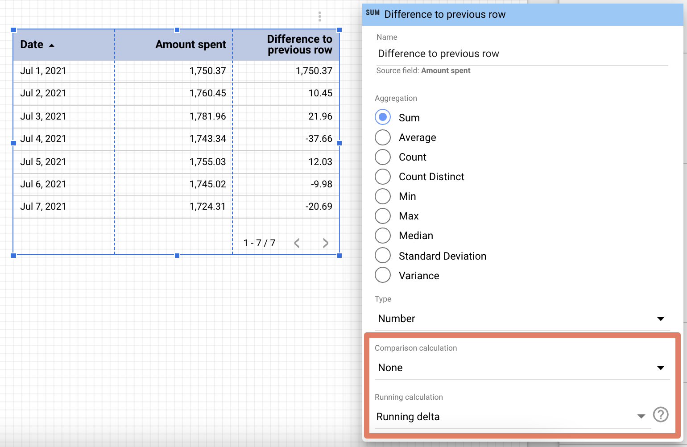Viewport: 687px width, 447px height.
Task: Select the Median aggregation radio button
Action: click(383, 236)
